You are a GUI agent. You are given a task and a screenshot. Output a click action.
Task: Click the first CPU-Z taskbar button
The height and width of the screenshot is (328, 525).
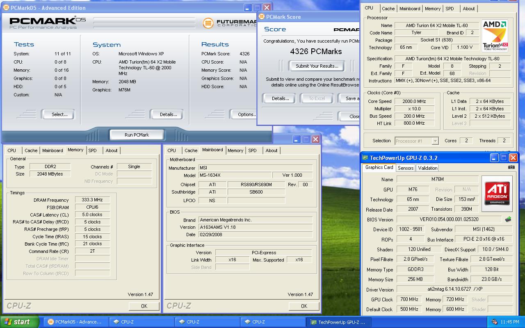point(142,322)
